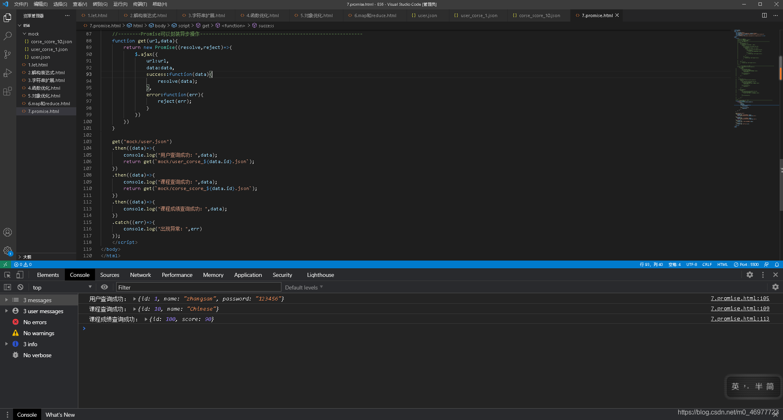Close the DevTools drawer
The height and width of the screenshot is (420, 783).
[776, 415]
